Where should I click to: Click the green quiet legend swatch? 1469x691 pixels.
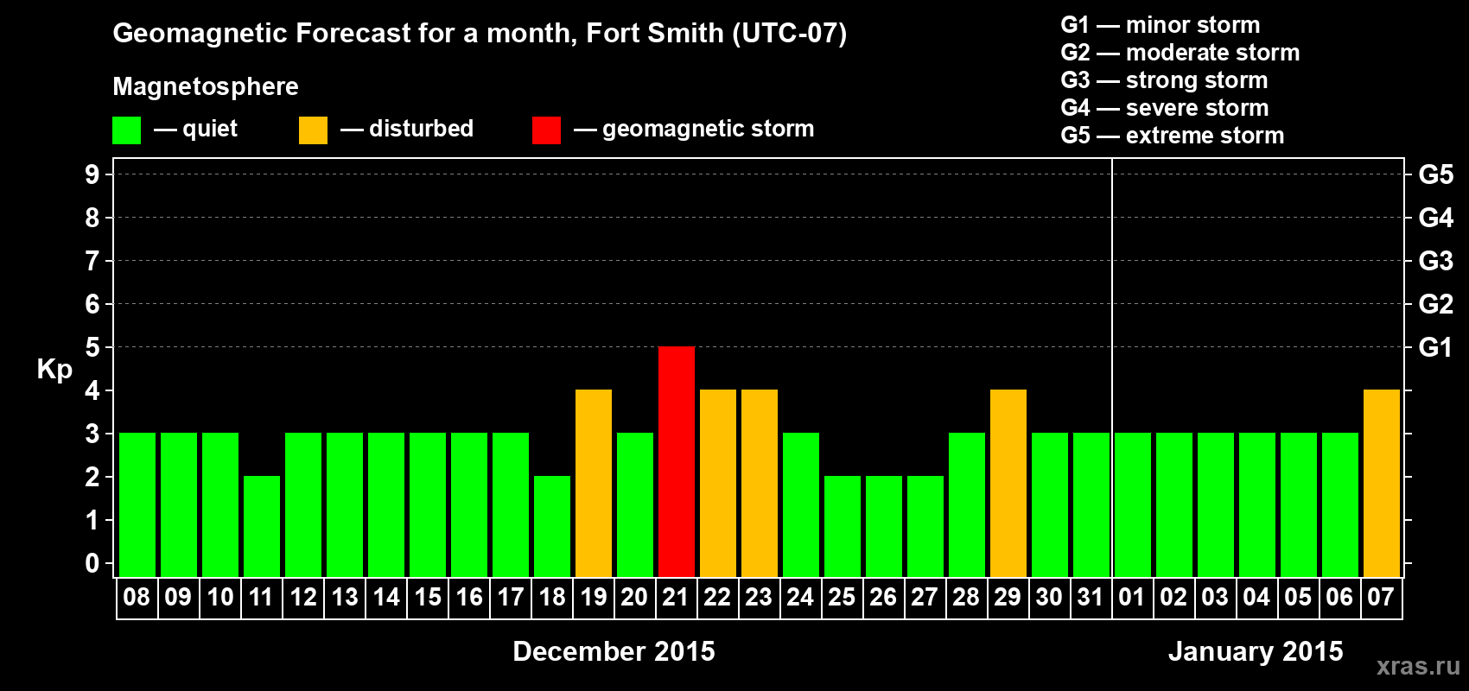click(126, 130)
